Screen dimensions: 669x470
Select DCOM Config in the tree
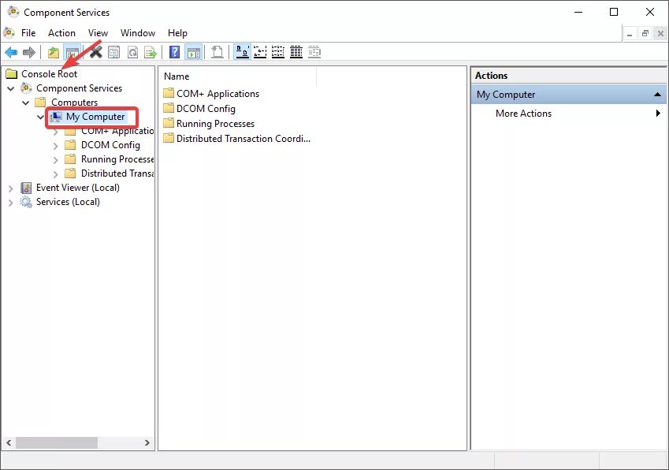pyautogui.click(x=110, y=145)
